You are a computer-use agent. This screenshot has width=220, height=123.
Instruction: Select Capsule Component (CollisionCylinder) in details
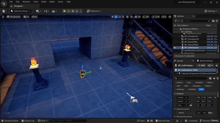click(199, 73)
